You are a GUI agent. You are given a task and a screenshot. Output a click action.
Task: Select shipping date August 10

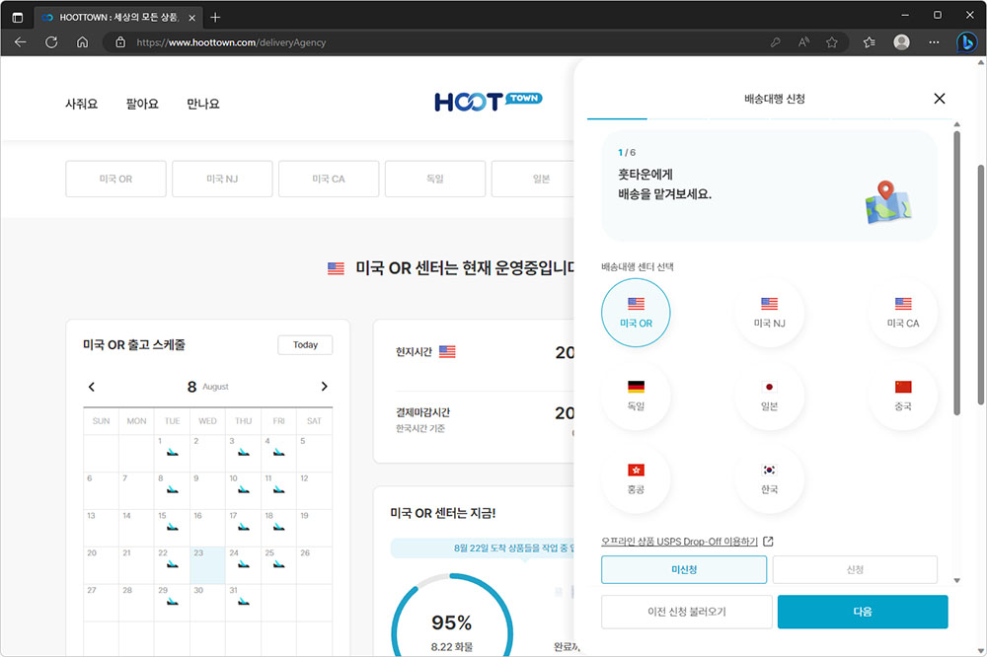pos(243,490)
